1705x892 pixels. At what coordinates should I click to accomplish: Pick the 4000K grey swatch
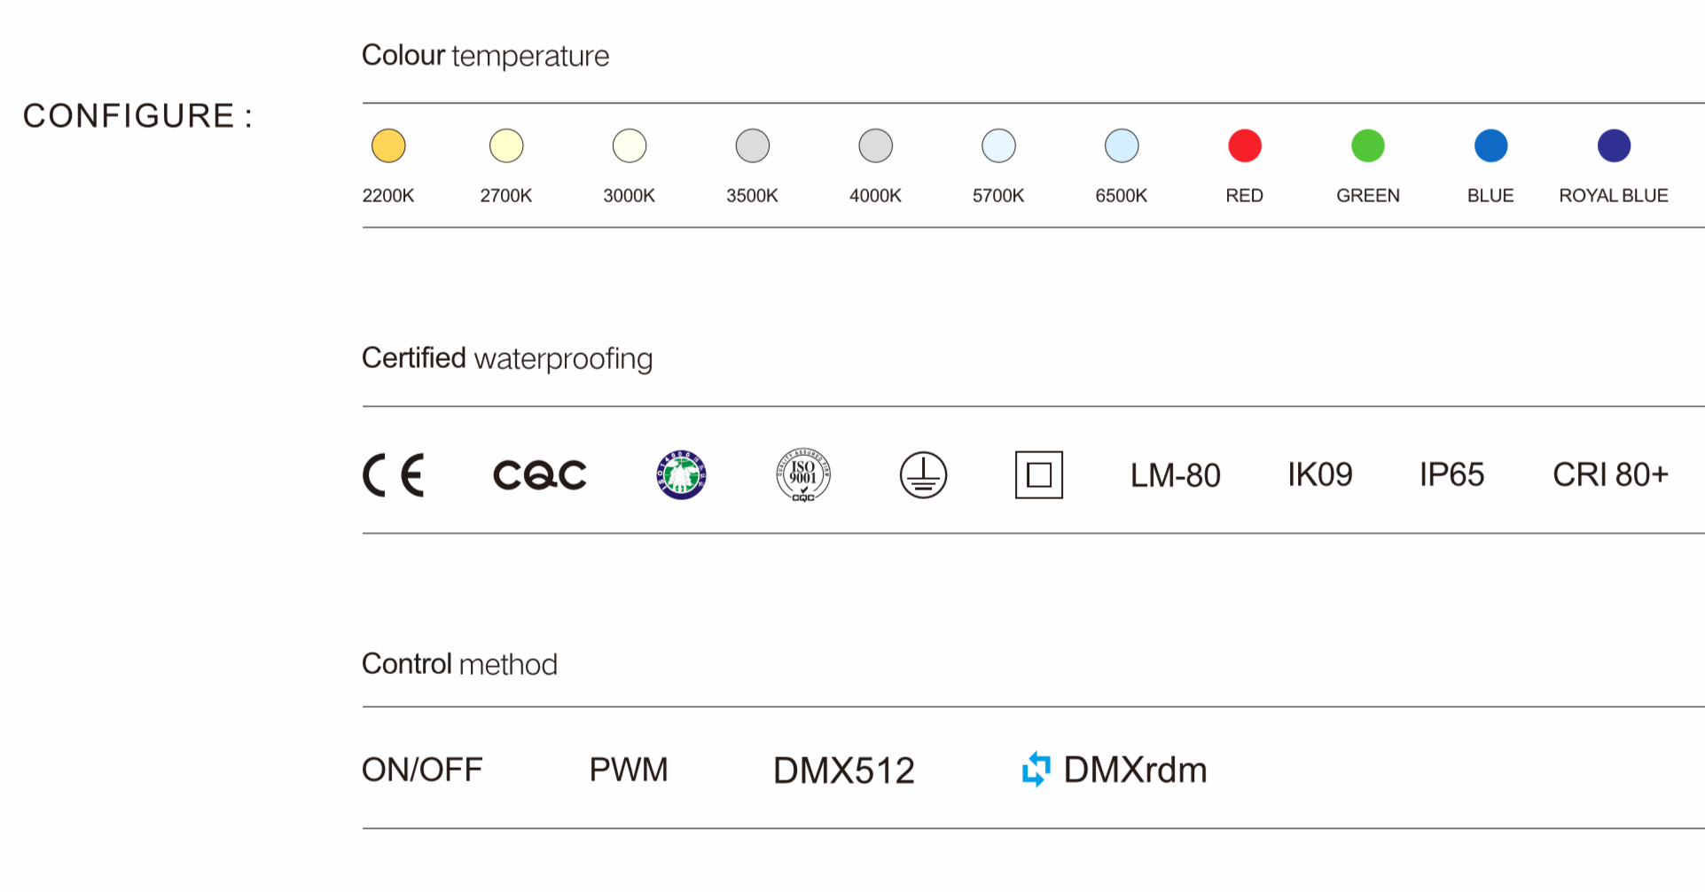pyautogui.click(x=875, y=146)
